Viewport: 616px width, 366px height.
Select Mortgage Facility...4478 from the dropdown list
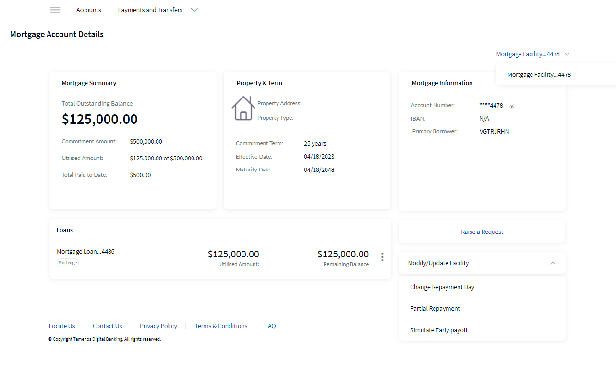539,75
